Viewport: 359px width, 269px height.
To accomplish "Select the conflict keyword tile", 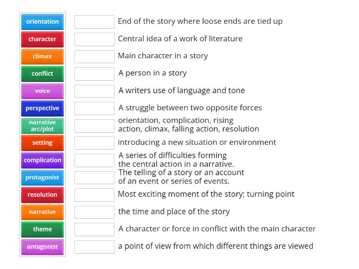I will click(x=42, y=74).
